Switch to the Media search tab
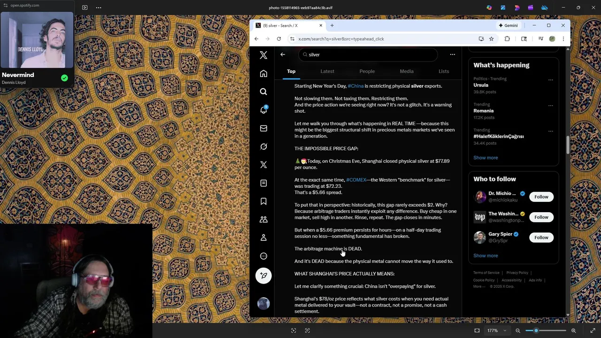601x338 pixels. [407, 71]
